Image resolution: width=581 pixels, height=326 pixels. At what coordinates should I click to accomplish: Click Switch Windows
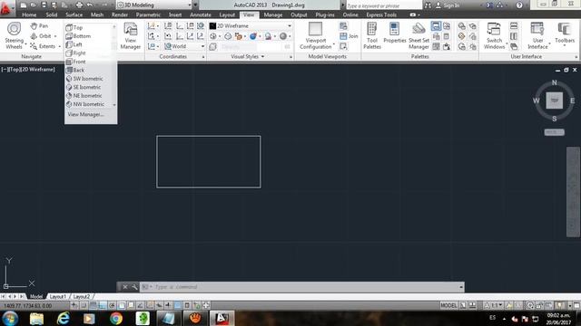coord(494,36)
